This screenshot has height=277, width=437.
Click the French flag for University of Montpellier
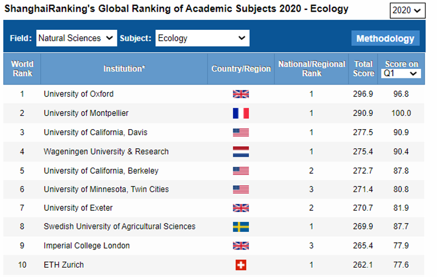click(x=241, y=113)
